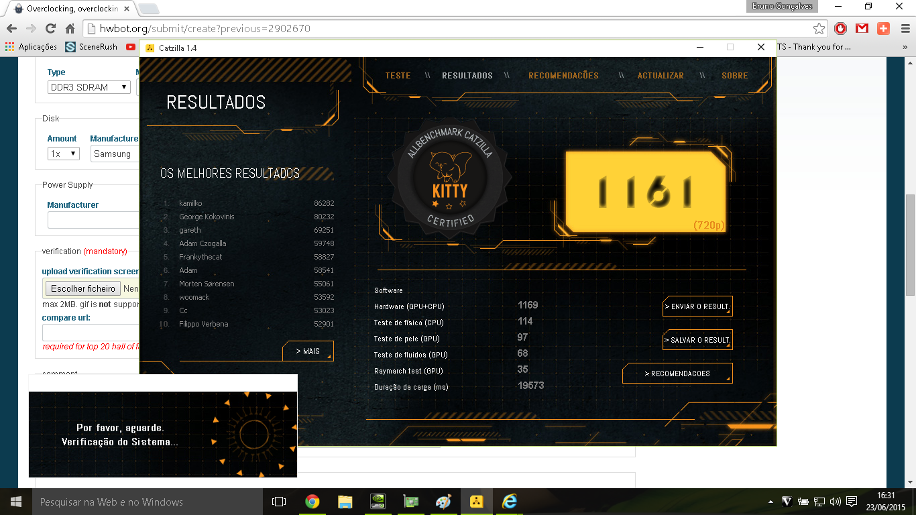Viewport: 916px width, 515px height.
Task: Open Google Chrome from the taskbar
Action: click(312, 502)
